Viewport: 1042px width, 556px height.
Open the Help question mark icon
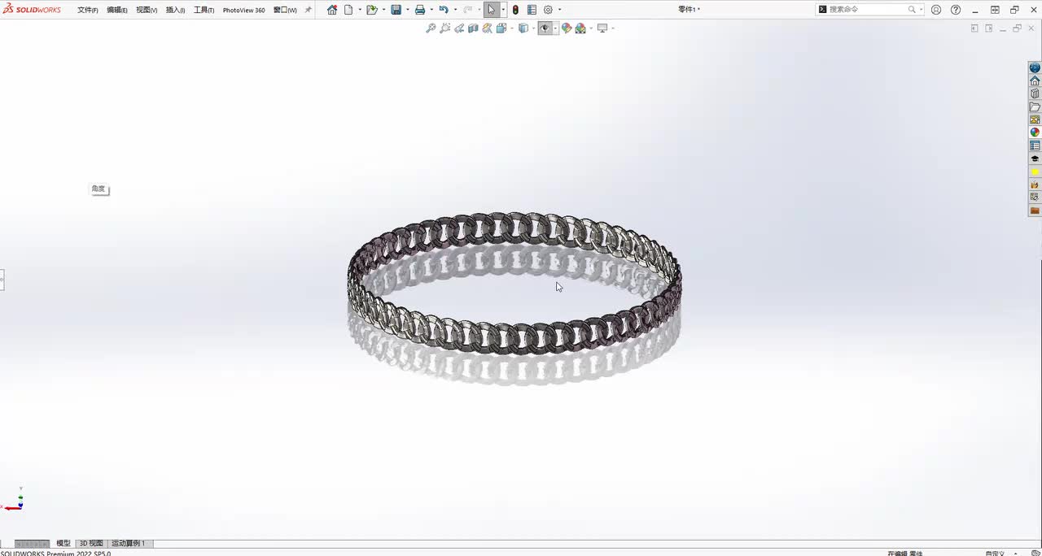[x=956, y=10]
